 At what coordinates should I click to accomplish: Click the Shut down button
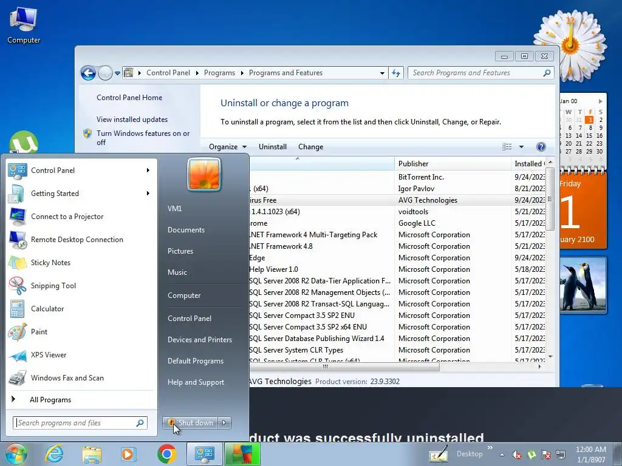(x=191, y=423)
